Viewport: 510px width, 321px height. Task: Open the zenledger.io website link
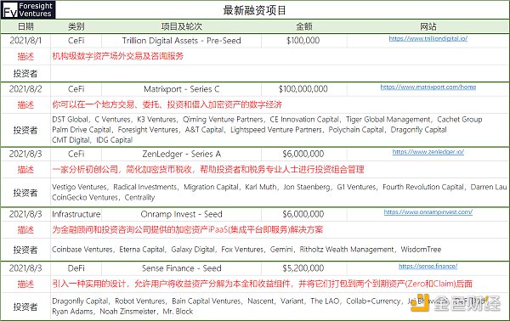click(428, 152)
